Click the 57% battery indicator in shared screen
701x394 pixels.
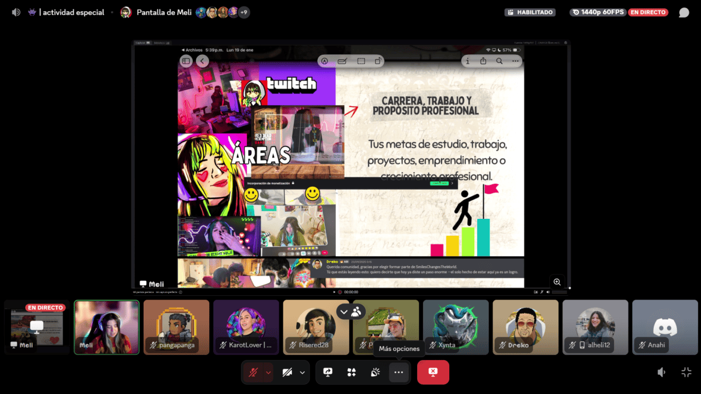pyautogui.click(x=512, y=50)
